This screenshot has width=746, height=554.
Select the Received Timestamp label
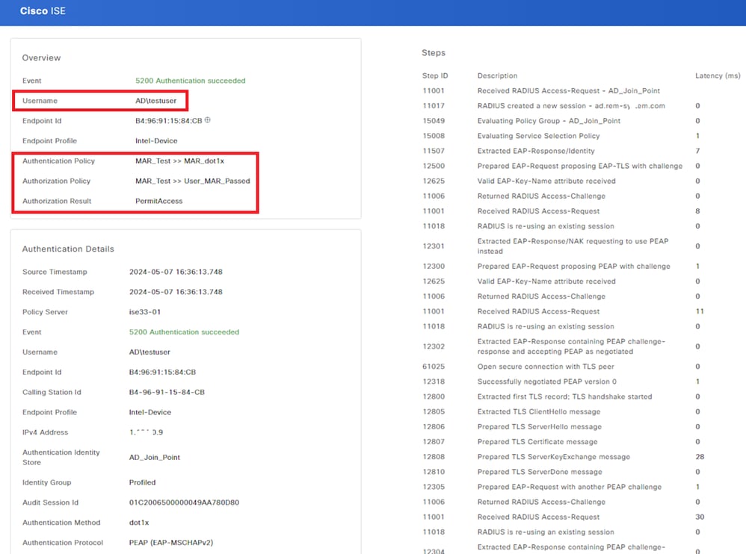[58, 292]
